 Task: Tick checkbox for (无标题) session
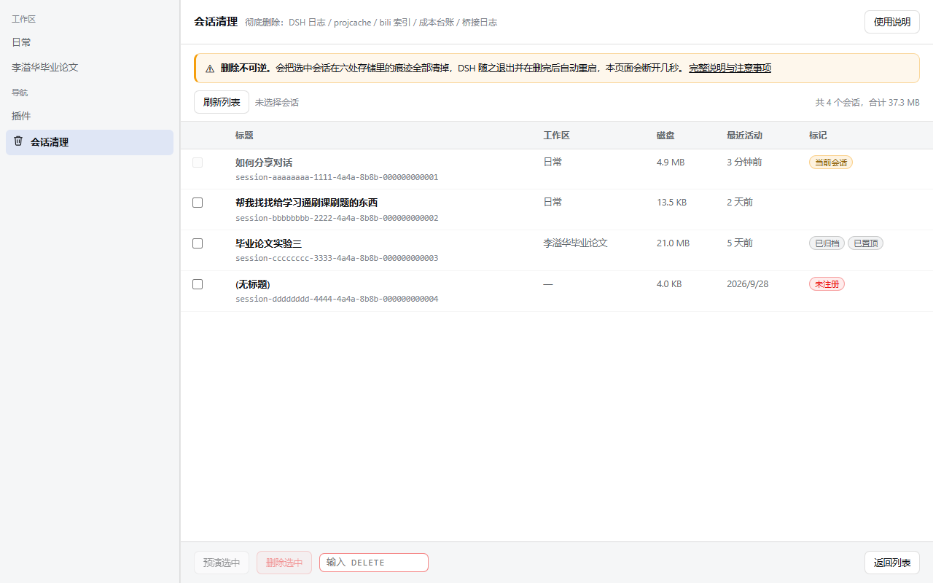pos(198,284)
